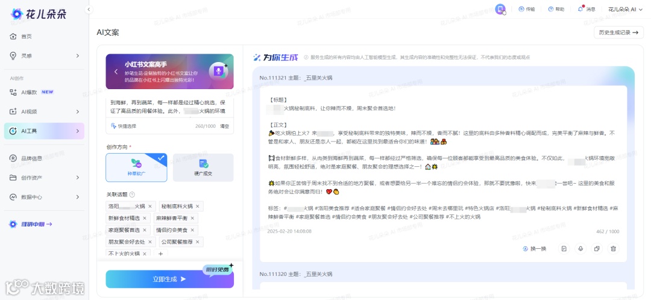Remove the 不上火的火锅 topic tag
Image resolution: width=651 pixels, height=300 pixels.
click(145, 254)
